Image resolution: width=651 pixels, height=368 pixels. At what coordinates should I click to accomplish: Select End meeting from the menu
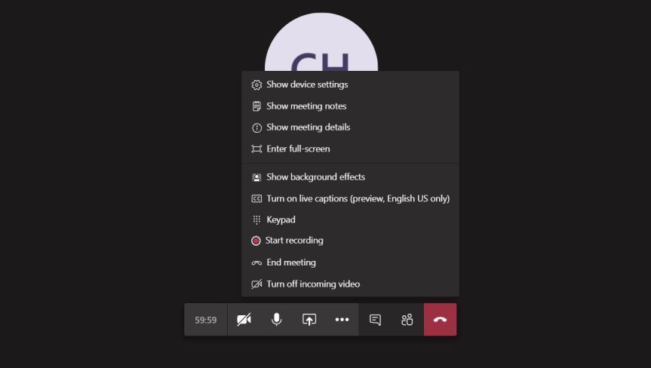pos(291,262)
